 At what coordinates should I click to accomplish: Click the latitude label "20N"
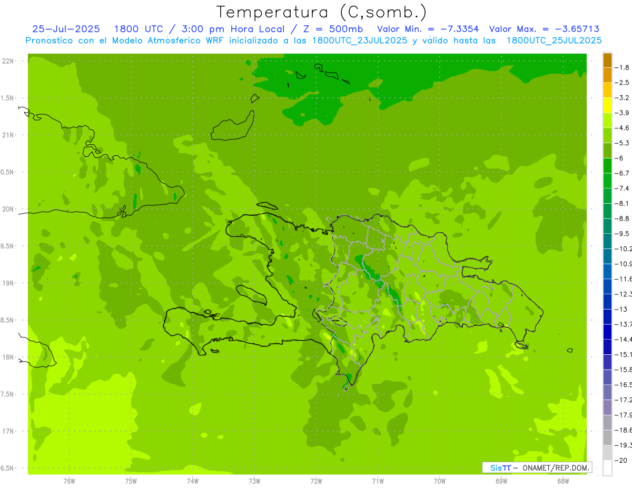click(x=8, y=209)
